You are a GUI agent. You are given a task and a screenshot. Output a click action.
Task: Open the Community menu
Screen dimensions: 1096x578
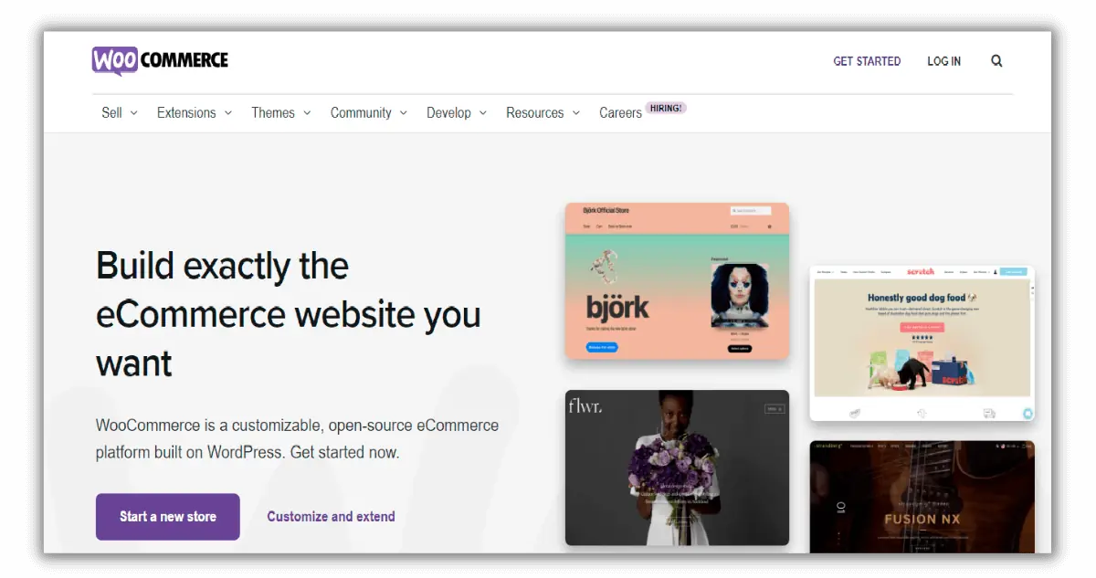tap(368, 113)
